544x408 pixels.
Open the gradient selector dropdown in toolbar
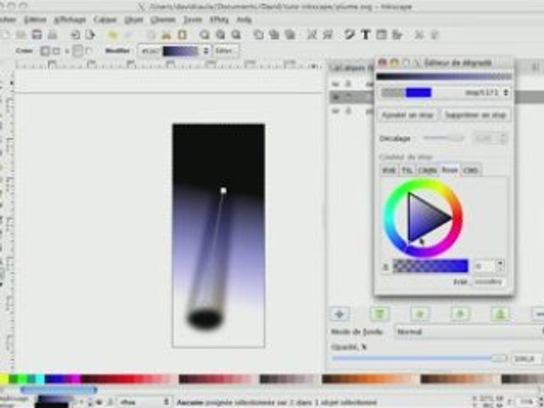coord(174,51)
